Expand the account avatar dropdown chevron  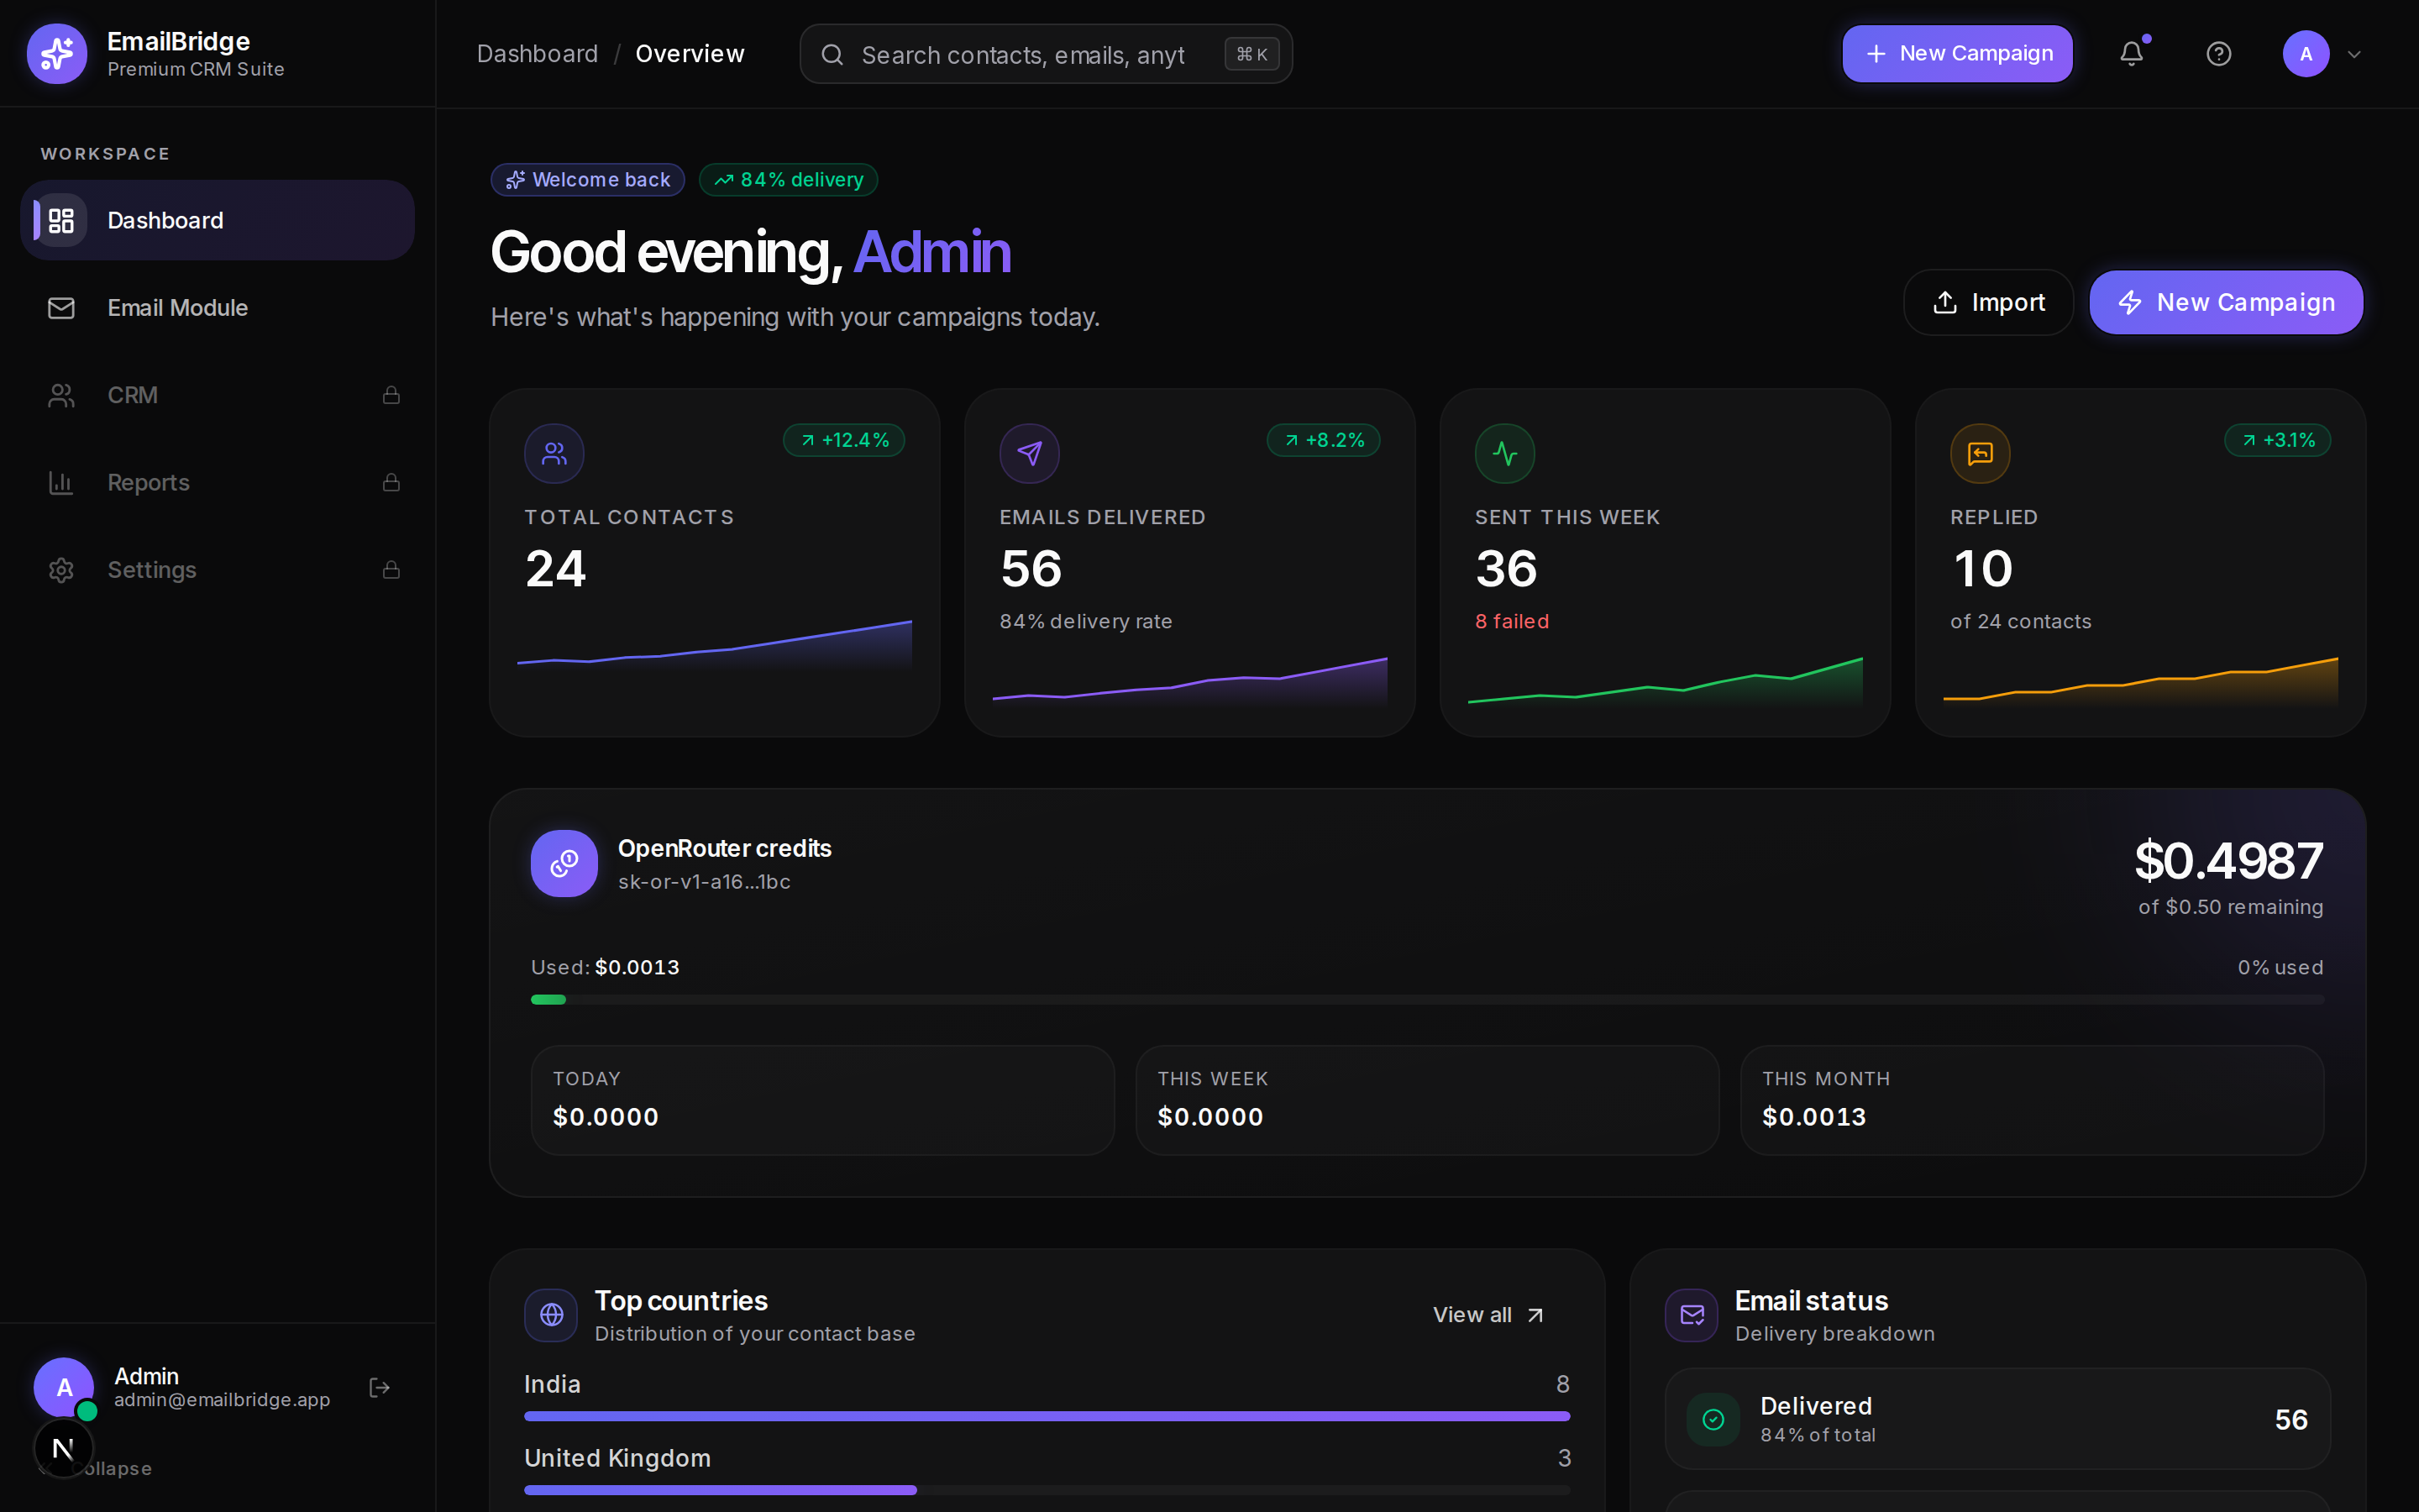[2354, 54]
